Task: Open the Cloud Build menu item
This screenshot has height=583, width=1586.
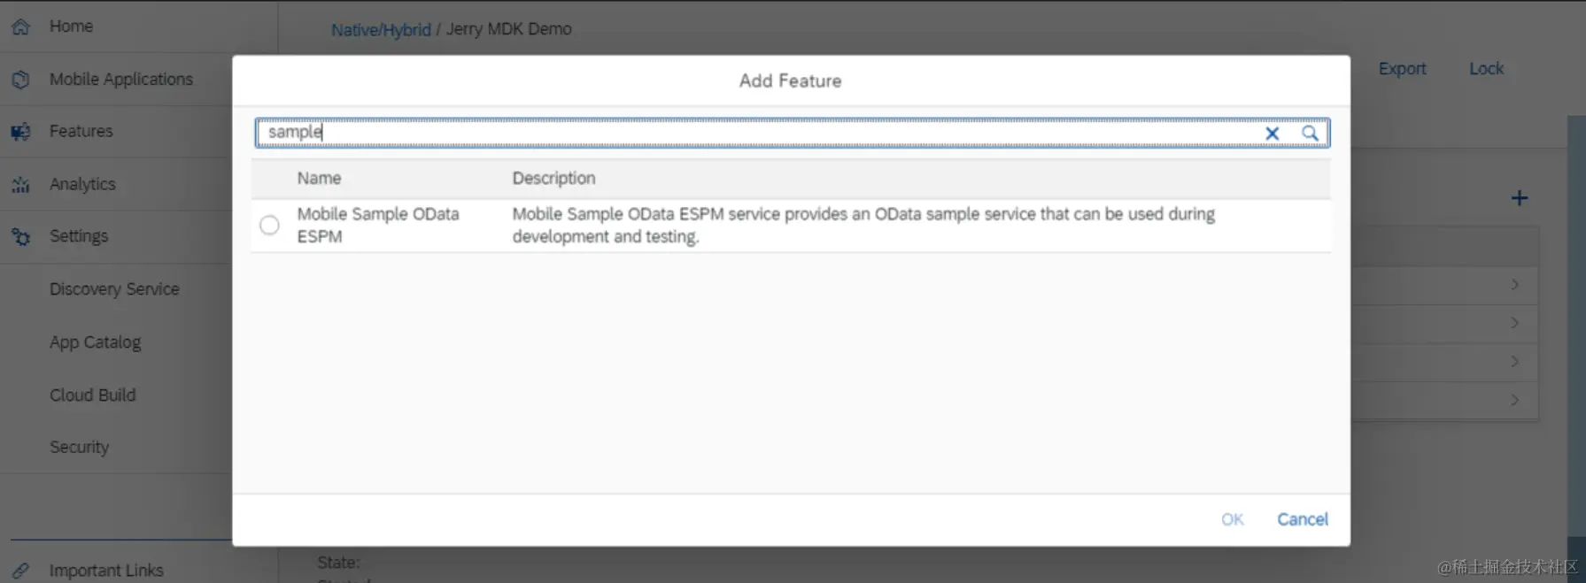Action: [x=92, y=395]
